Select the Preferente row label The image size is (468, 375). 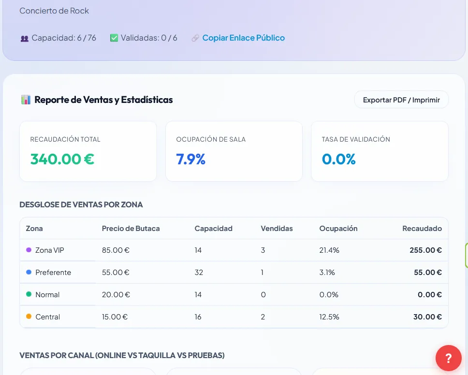53,273
